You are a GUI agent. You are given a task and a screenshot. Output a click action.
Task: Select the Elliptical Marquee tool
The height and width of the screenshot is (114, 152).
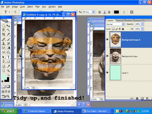click(3, 26)
